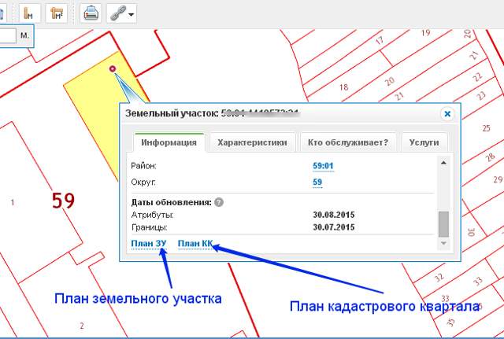The height and width of the screenshot is (339, 504).
Task: Click the attributes date 30.08.2015
Action: coord(334,215)
